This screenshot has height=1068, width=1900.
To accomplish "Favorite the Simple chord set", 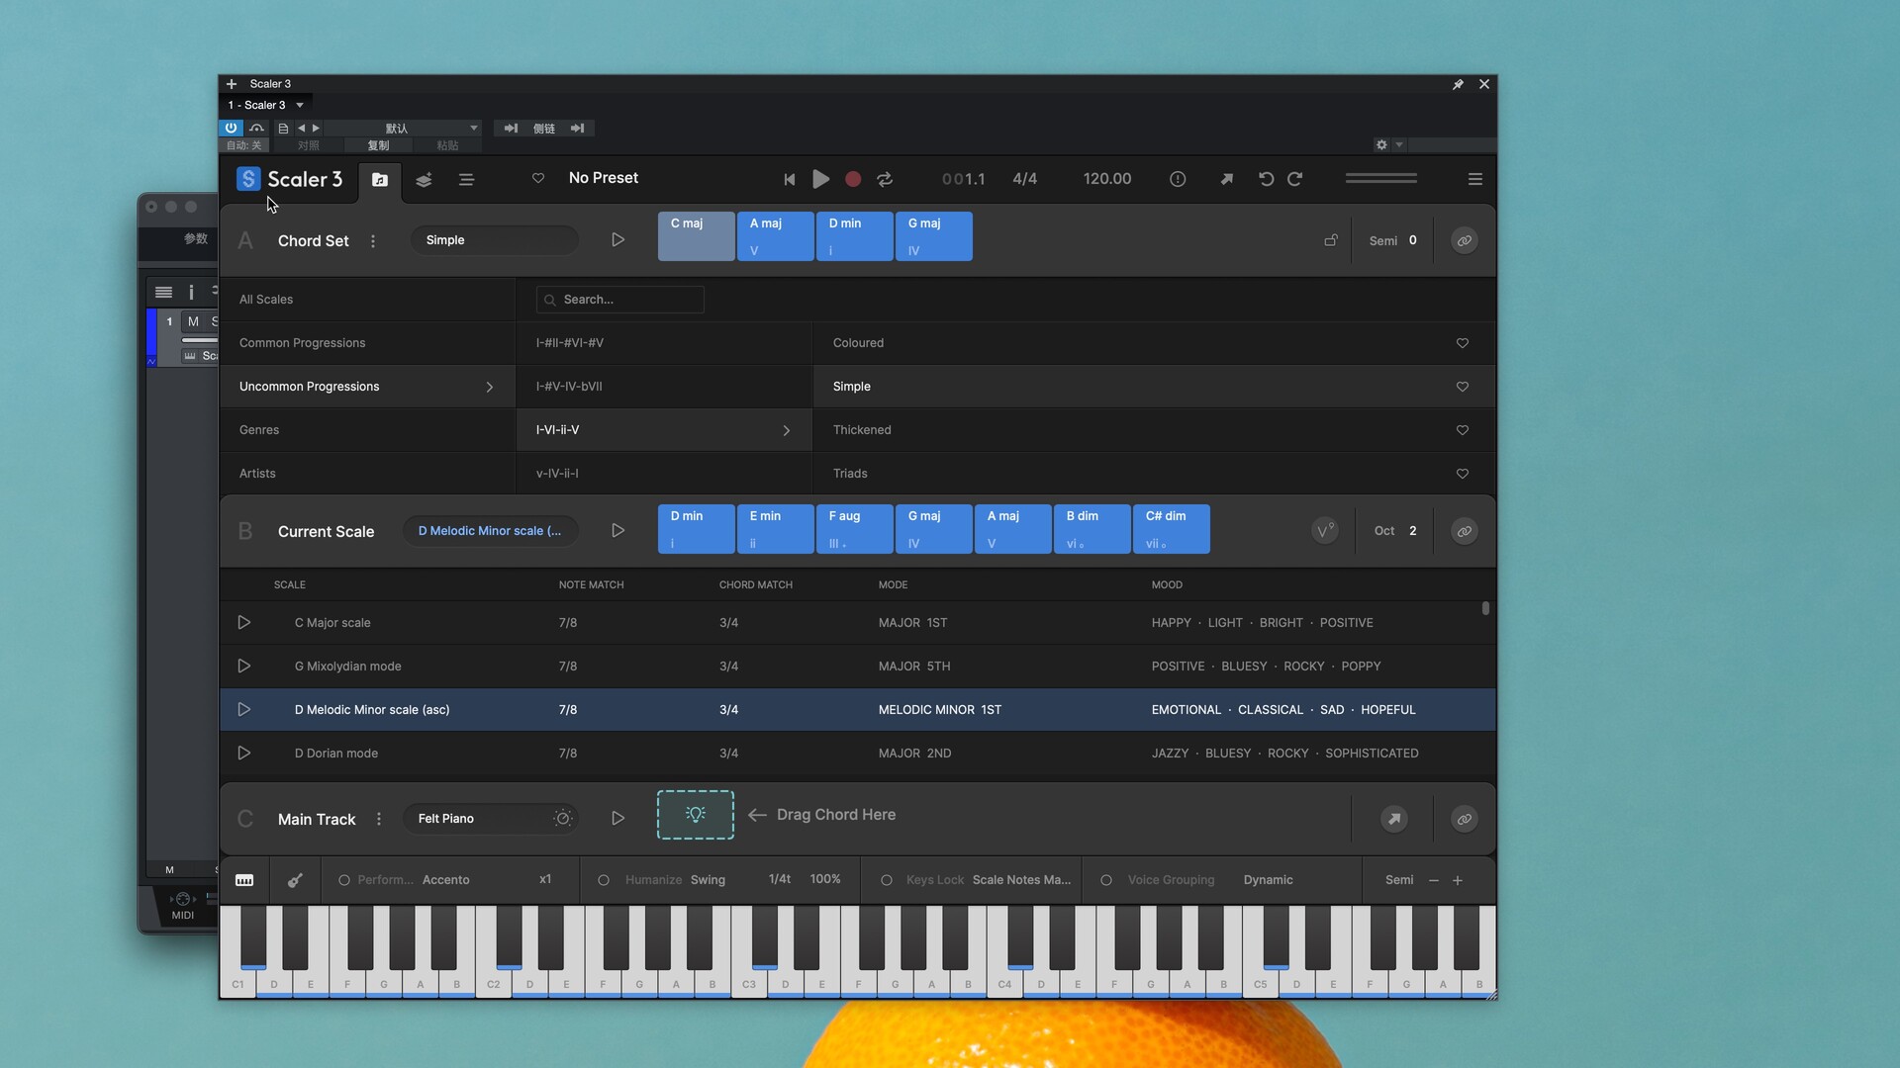I will [1463, 387].
